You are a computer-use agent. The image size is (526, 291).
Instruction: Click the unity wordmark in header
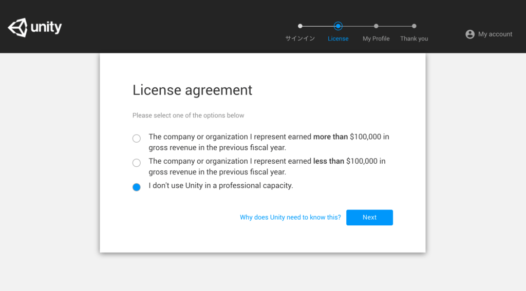pos(46,27)
